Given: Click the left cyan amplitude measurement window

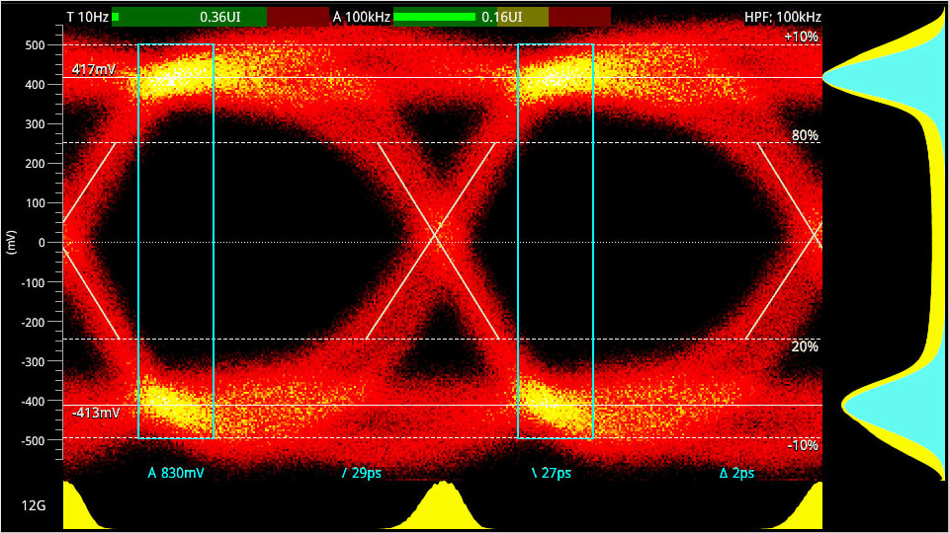Looking at the screenshot, I should click(x=176, y=241).
